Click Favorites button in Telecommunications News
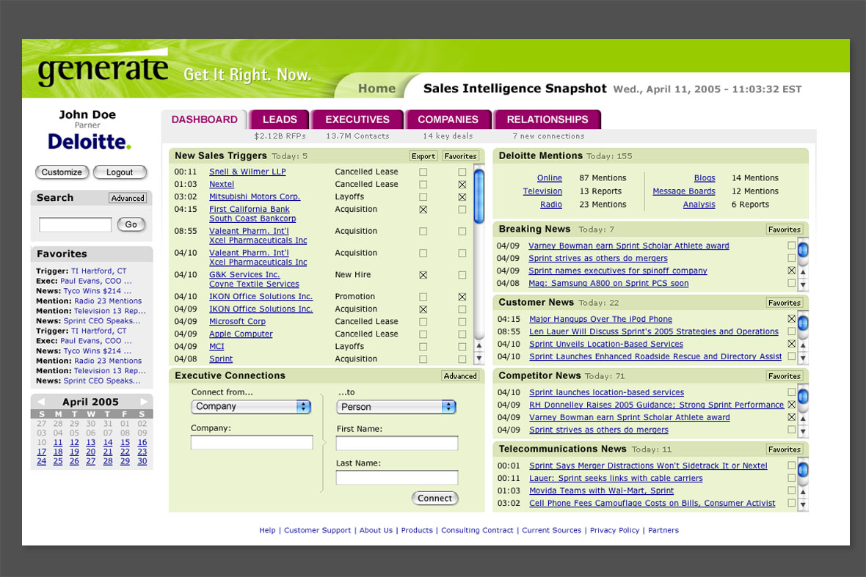 click(785, 449)
